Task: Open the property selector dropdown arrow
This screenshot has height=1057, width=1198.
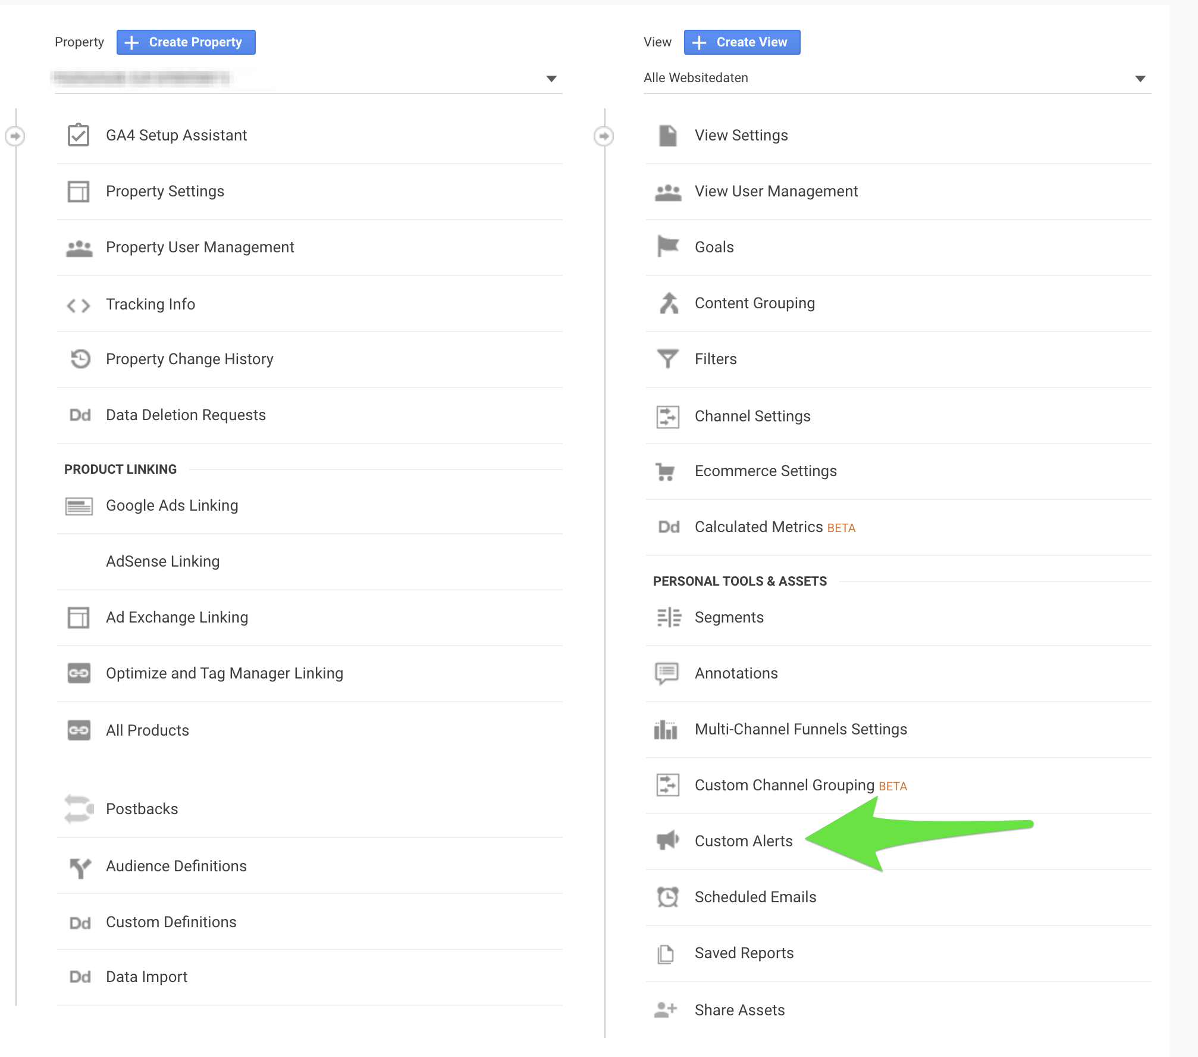Action: tap(551, 79)
